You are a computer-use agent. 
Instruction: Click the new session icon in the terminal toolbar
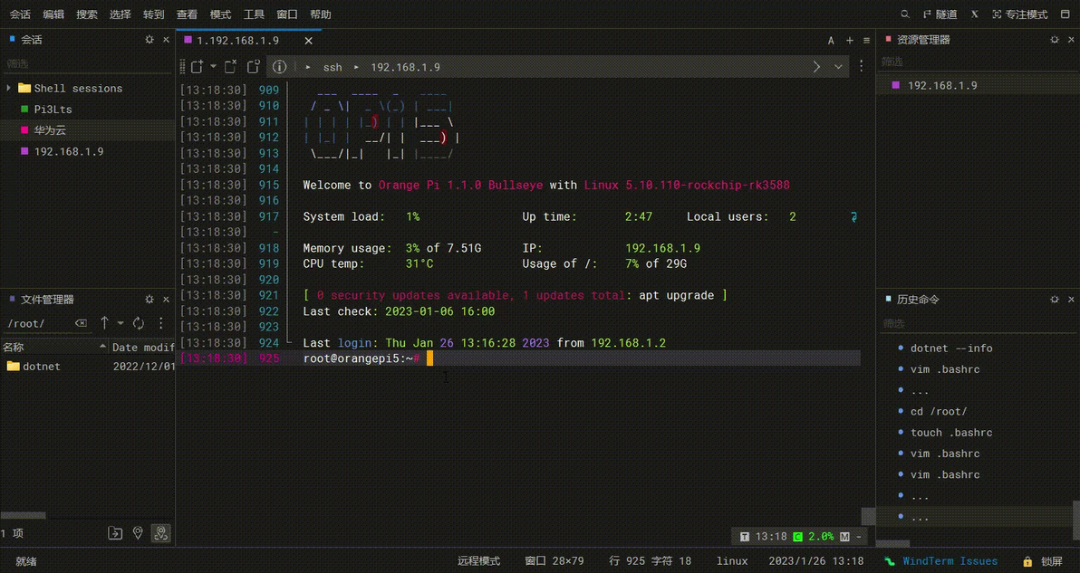(x=196, y=67)
